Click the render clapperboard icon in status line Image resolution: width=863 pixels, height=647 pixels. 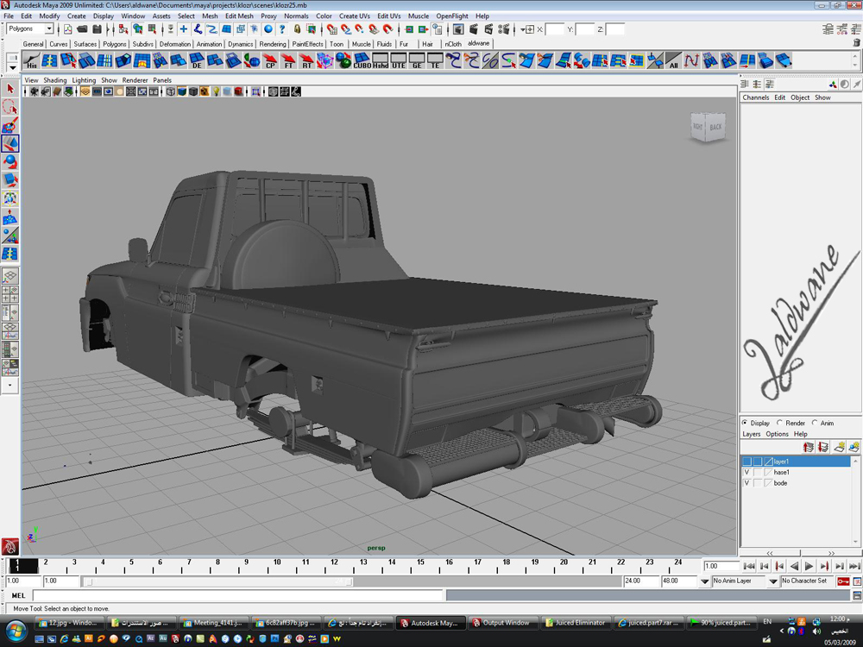pyautogui.click(x=473, y=29)
